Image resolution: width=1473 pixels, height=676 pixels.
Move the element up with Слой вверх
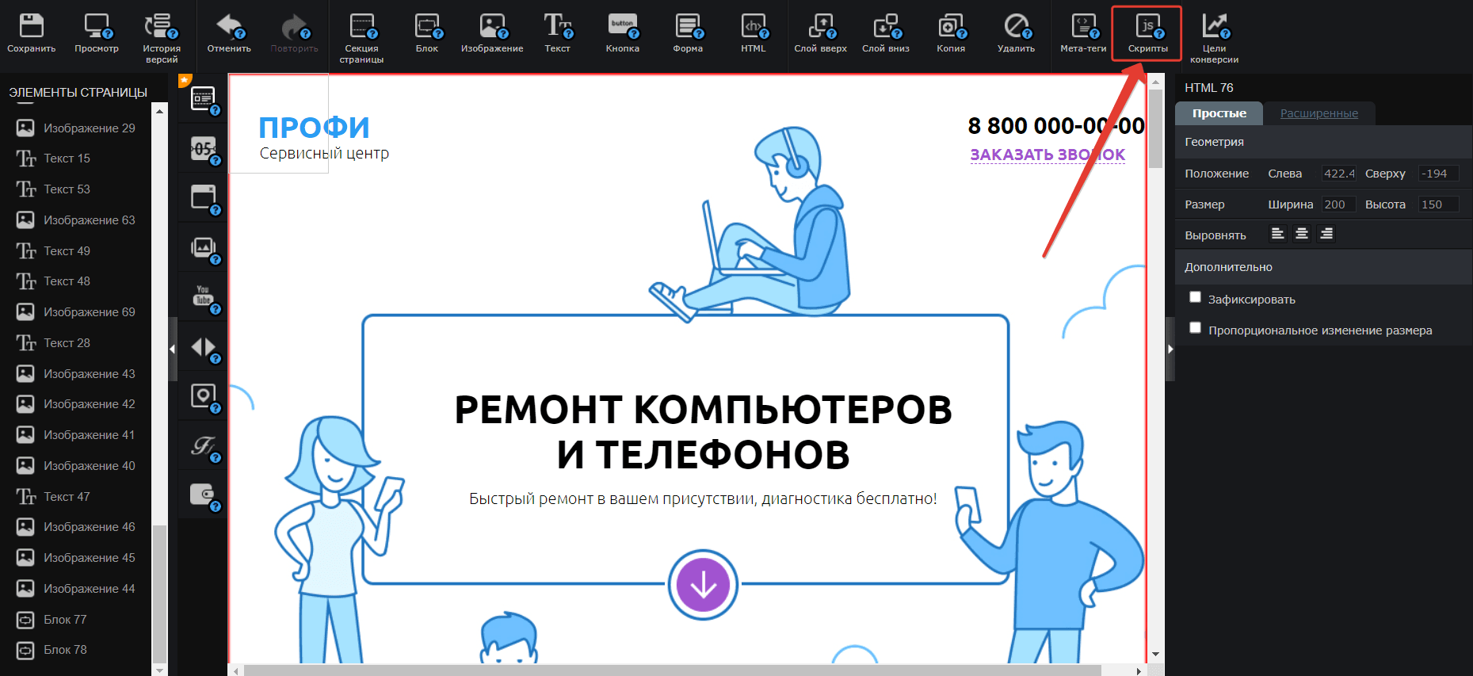click(821, 33)
